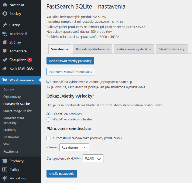The width and height of the screenshot is (192, 183).
Task: Click the clock icon in time field
Action: point(99,158)
